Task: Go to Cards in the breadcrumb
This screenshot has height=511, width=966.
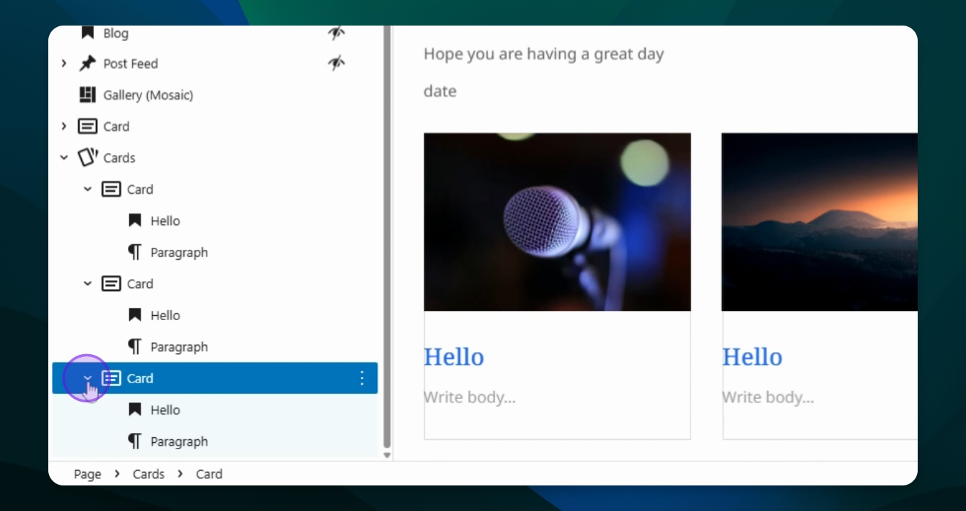Action: pos(148,474)
